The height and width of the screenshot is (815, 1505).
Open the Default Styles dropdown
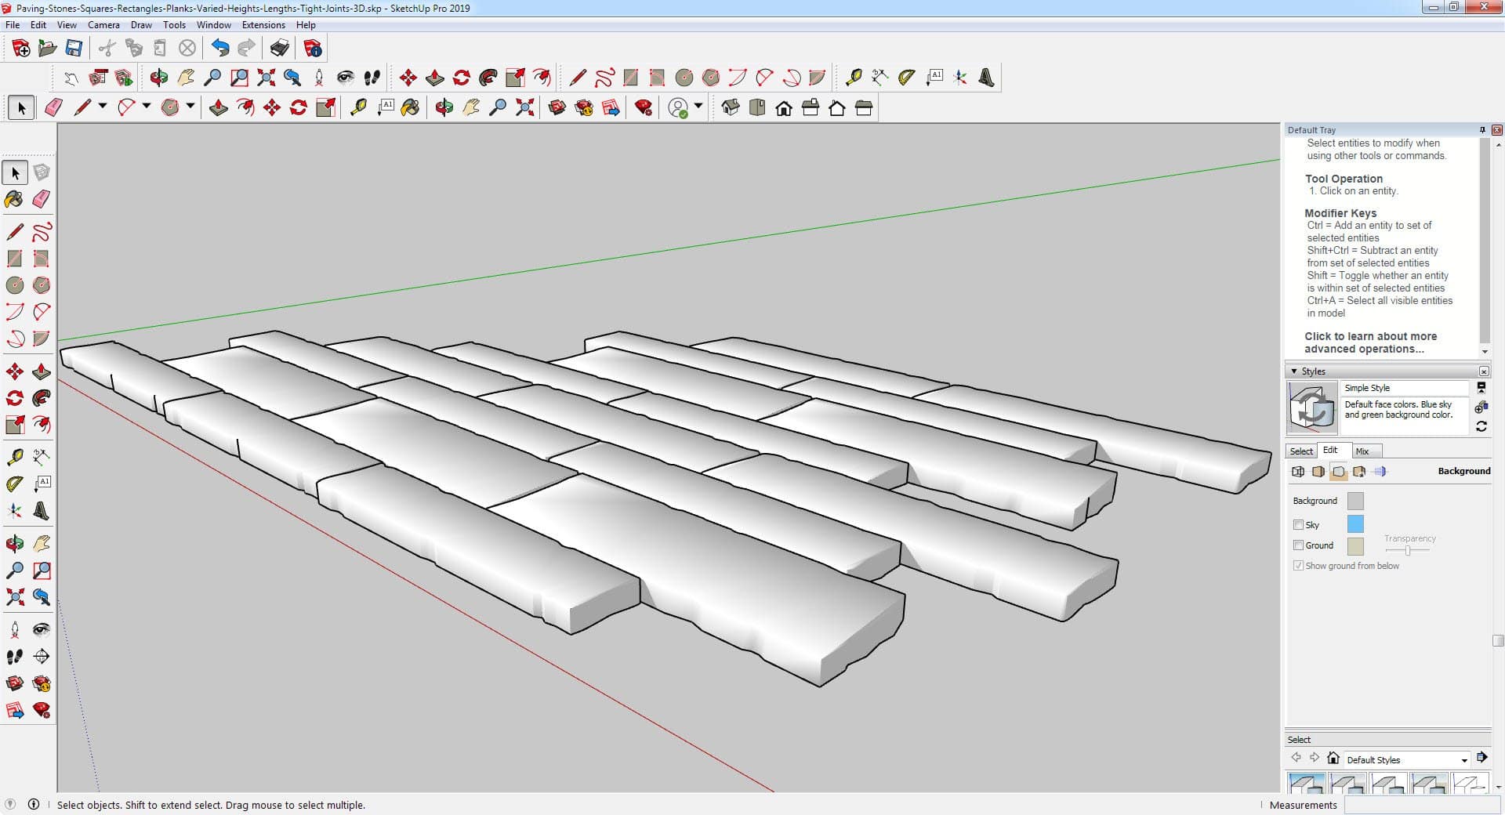[x=1463, y=760]
